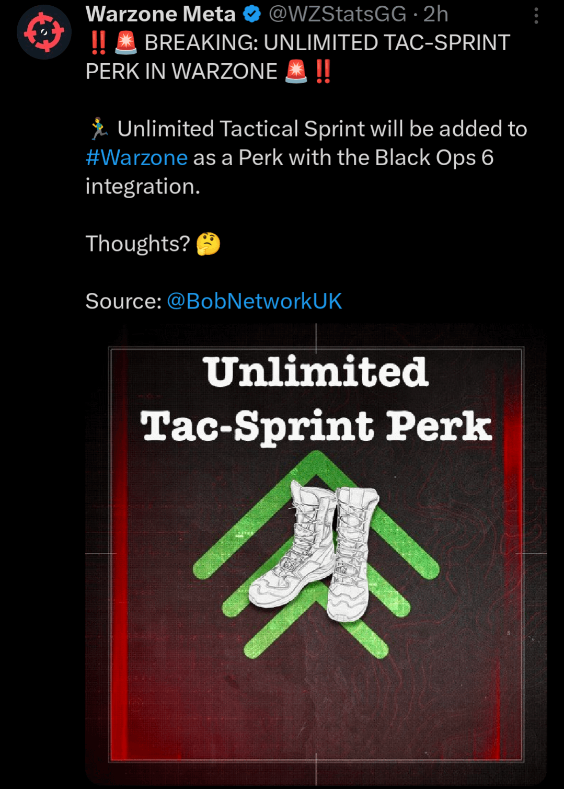Select the BREAKING headline text
This screenshot has height=789, width=564.
point(298,57)
